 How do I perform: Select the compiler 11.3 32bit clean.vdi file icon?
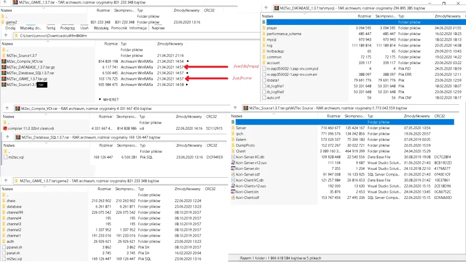tap(5, 128)
